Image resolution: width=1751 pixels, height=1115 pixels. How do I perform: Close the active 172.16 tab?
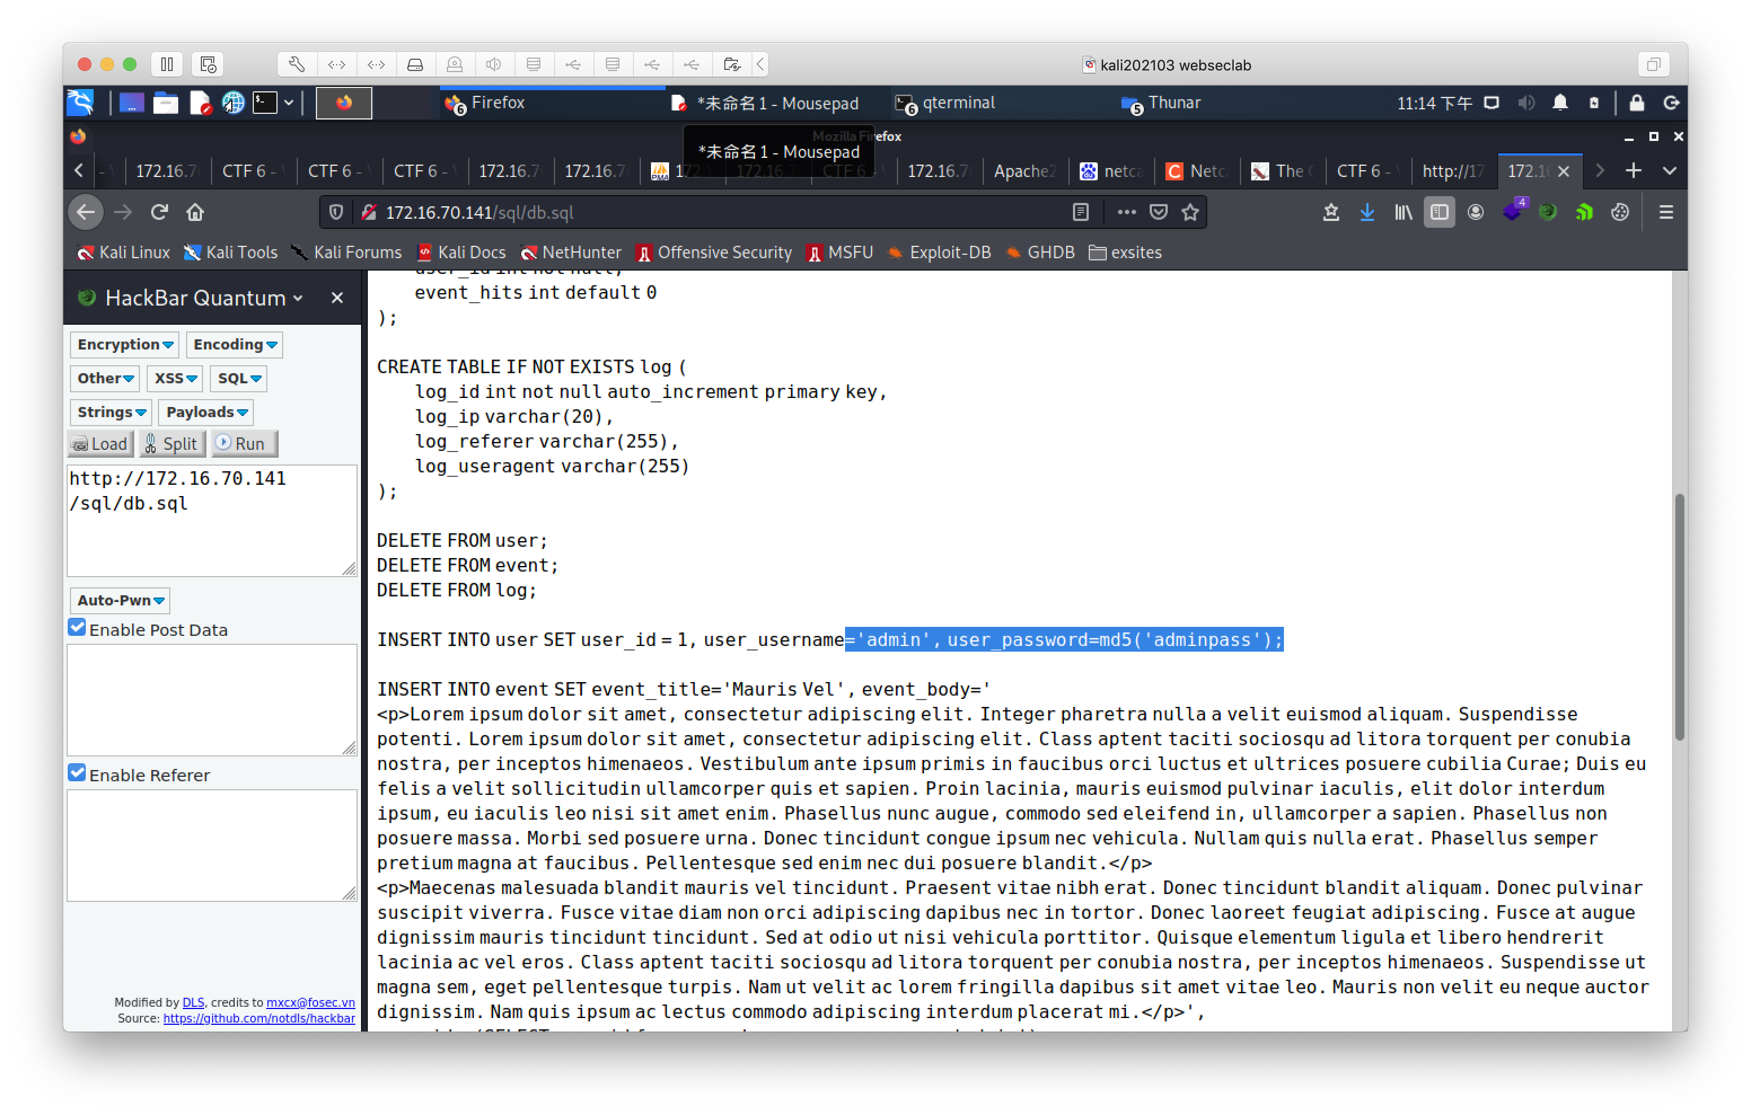pos(1564,171)
